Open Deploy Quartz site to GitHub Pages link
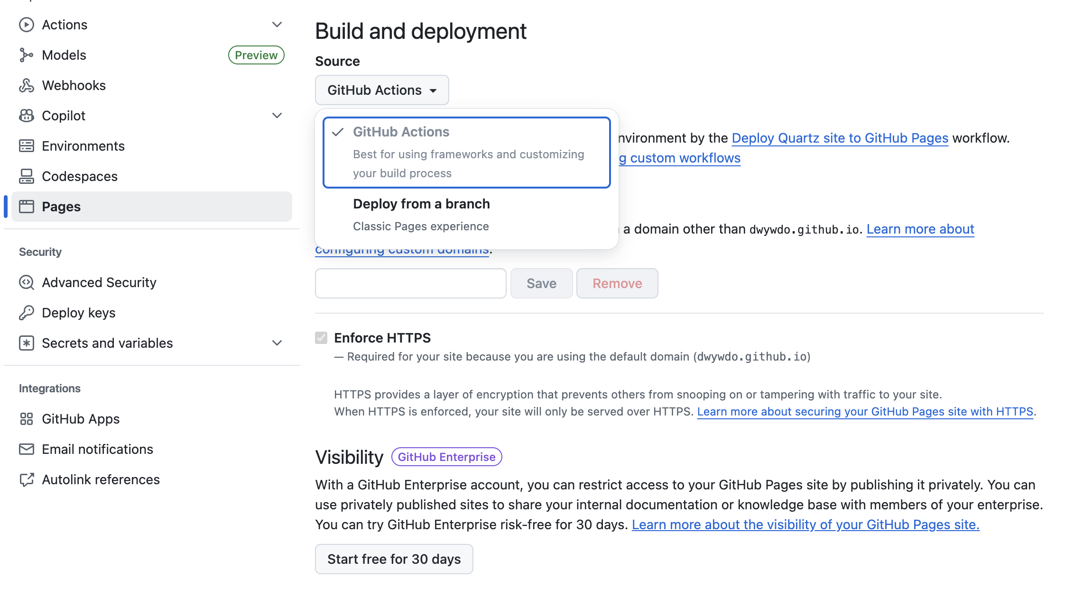Screen dimensions: 1092x596 pyautogui.click(x=840, y=138)
